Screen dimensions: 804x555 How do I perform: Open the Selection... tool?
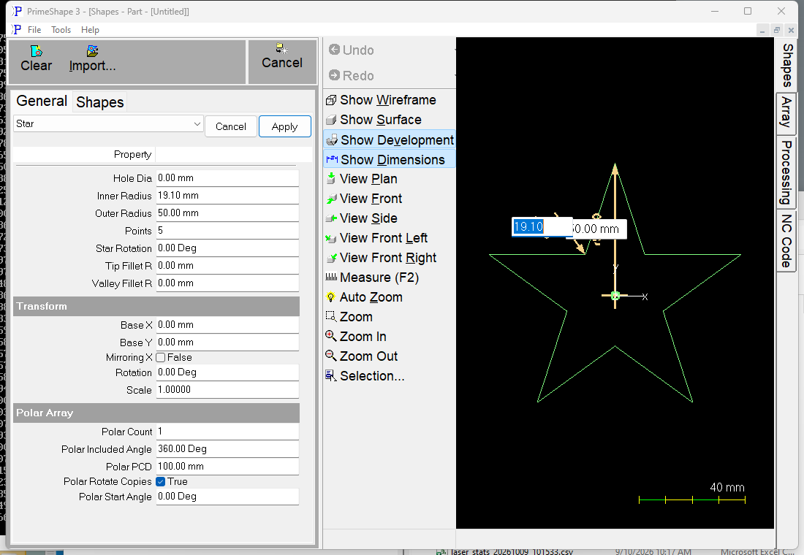[365, 376]
